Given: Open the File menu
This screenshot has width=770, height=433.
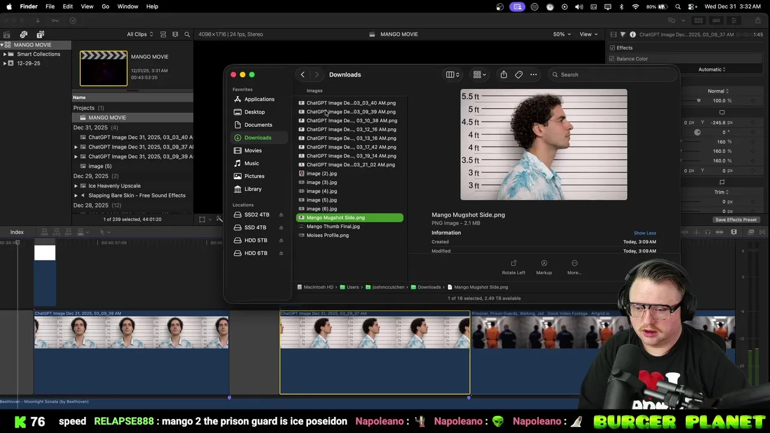Looking at the screenshot, I should point(50,7).
